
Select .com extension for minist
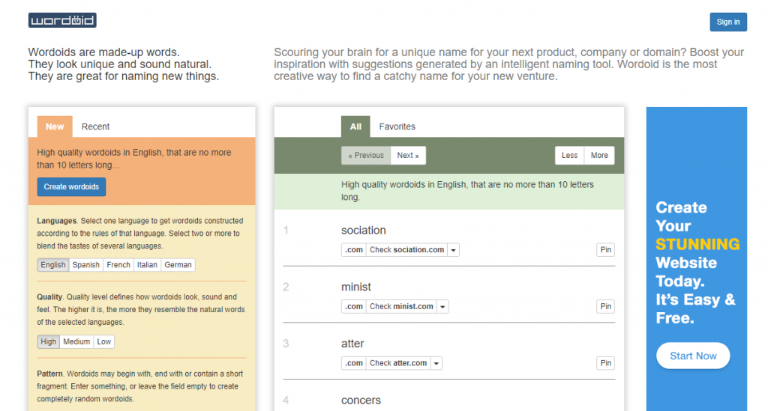(x=354, y=306)
